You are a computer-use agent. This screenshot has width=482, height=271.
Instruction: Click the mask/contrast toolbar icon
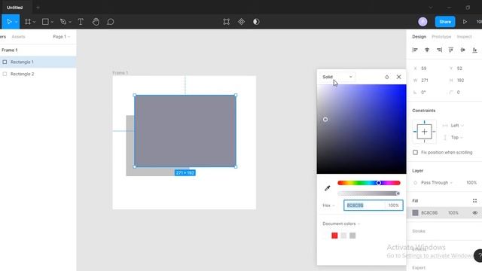coord(256,22)
